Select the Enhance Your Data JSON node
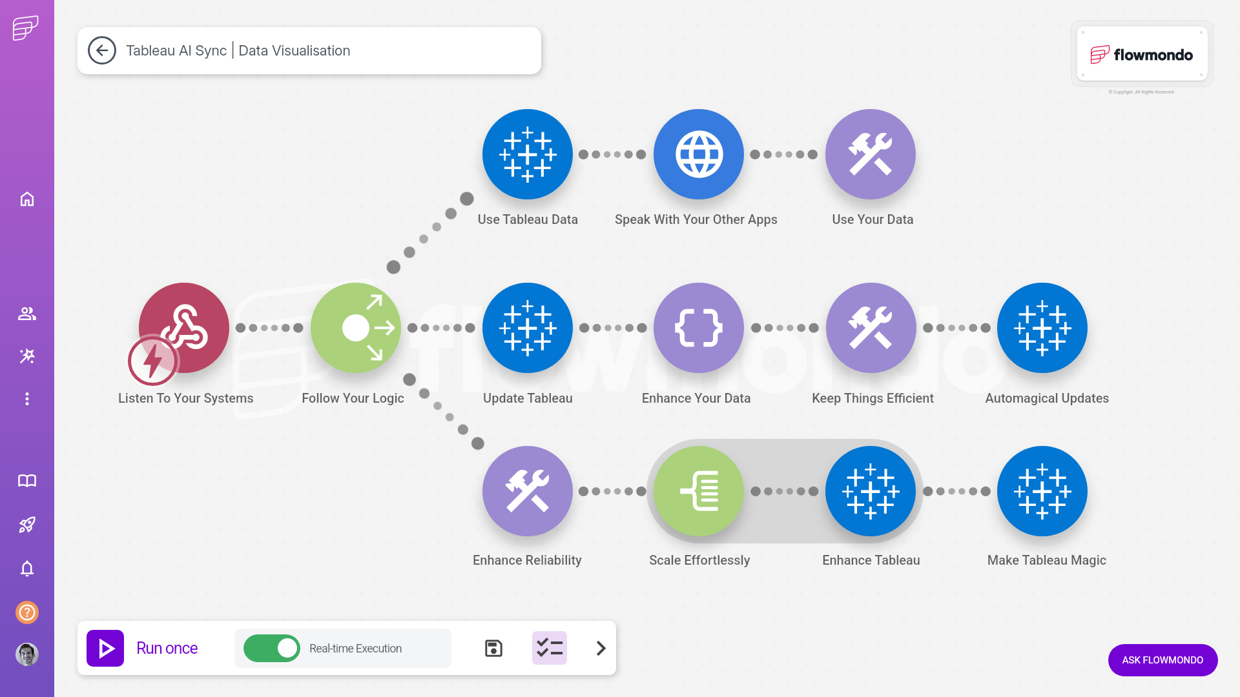Screen dimensions: 1240x697 click(699, 328)
